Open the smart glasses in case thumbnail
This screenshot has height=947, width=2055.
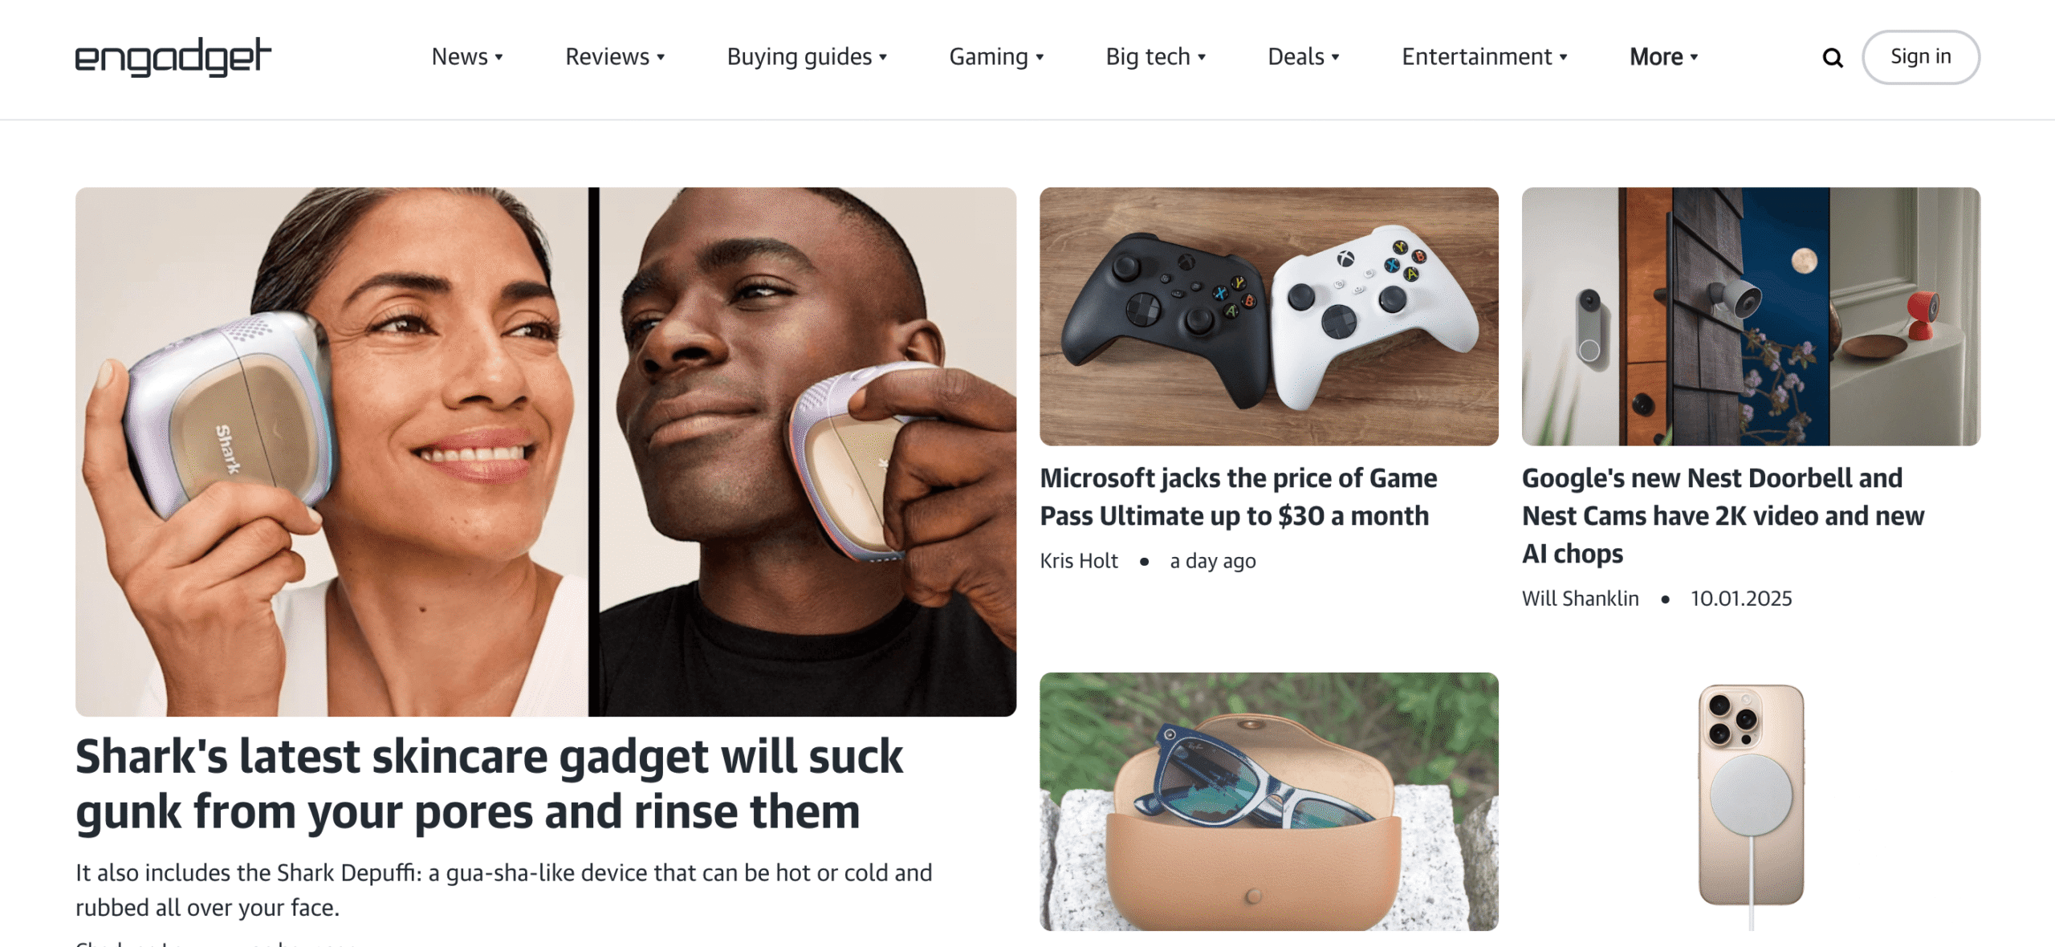(x=1268, y=801)
